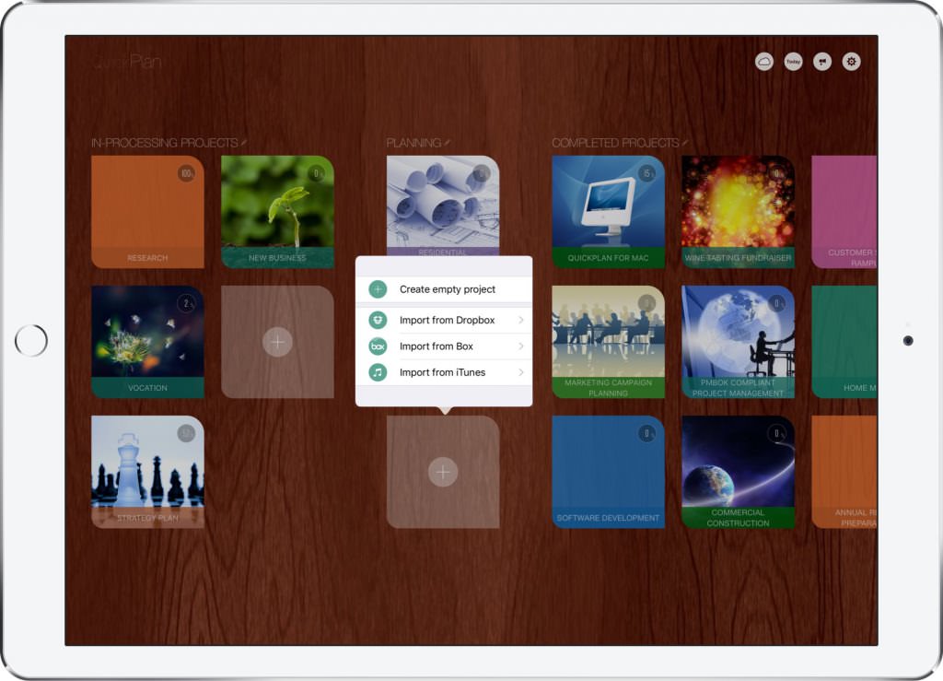Choose Import from Box text
This screenshot has height=681, width=943.
tap(437, 346)
